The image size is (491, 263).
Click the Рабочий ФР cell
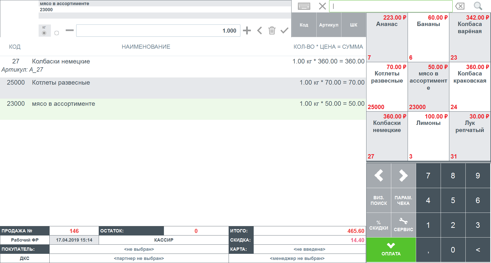[25, 240]
